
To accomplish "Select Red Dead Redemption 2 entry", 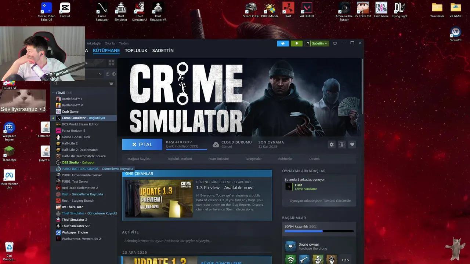I will tap(83, 188).
